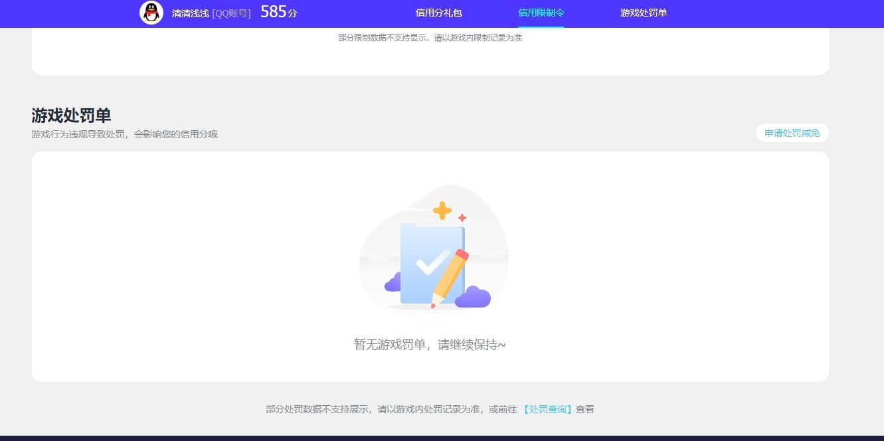Image resolution: width=884 pixels, height=441 pixels.
Task: Click the purple cloud right of the pencil
Action: (474, 297)
